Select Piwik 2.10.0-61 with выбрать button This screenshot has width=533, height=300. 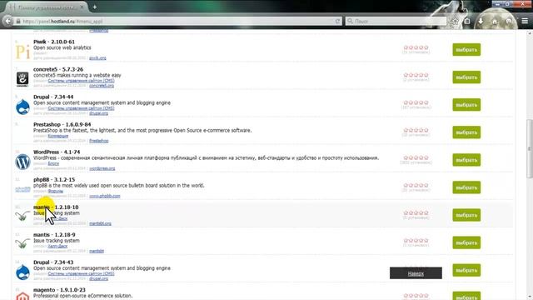(x=466, y=50)
